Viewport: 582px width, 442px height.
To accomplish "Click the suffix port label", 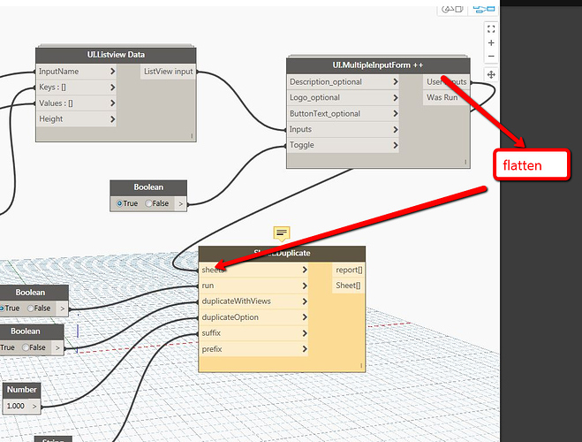I will point(211,333).
